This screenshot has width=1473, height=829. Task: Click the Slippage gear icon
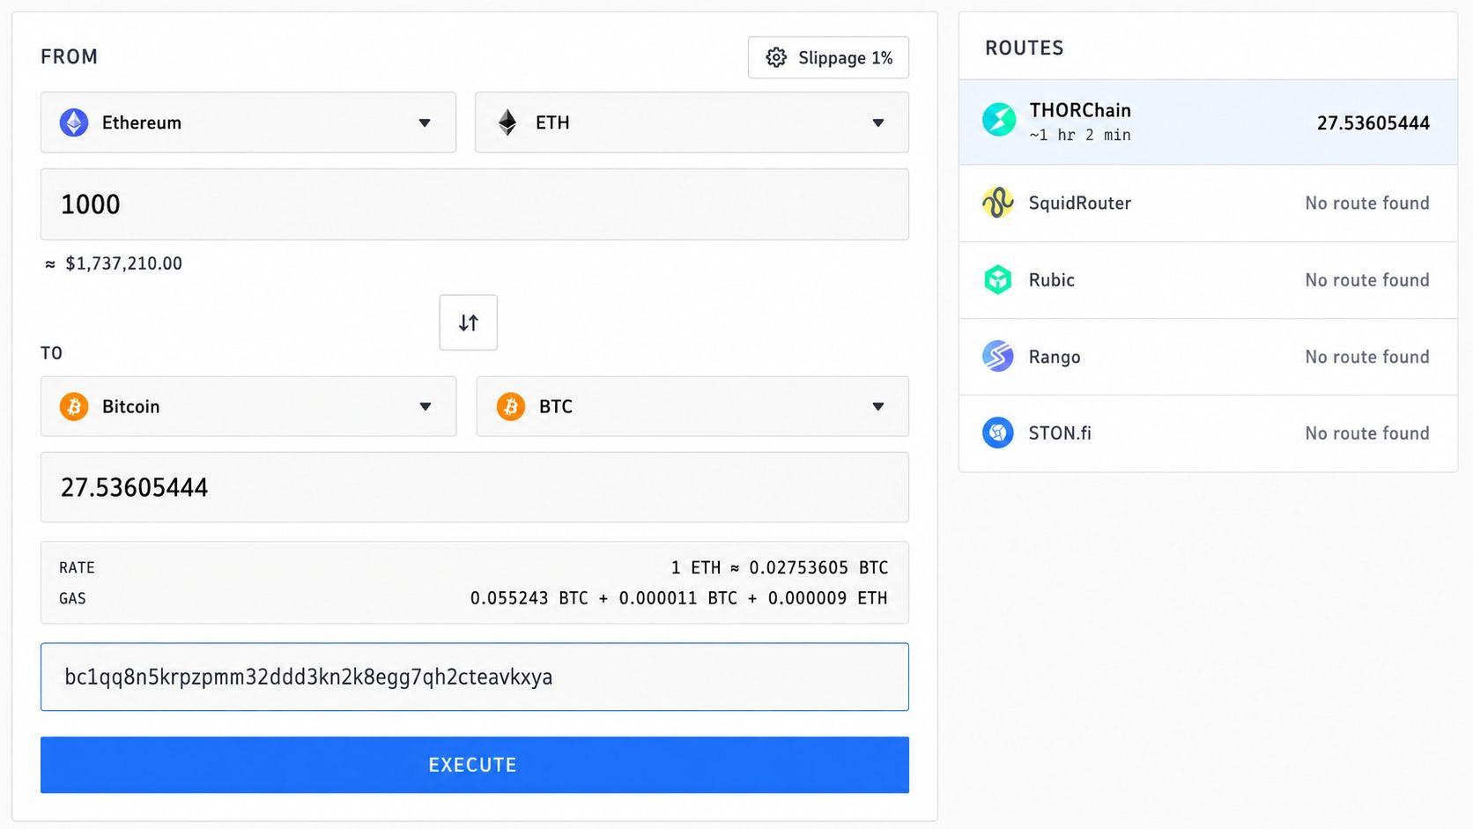pos(776,57)
